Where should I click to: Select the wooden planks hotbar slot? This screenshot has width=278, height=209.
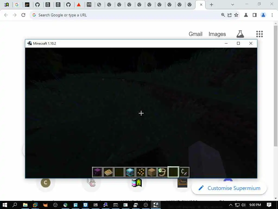(152, 172)
